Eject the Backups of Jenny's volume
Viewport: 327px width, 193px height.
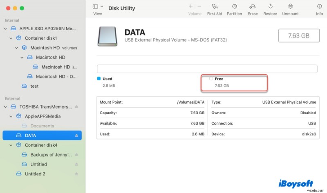pyautogui.click(x=76, y=155)
